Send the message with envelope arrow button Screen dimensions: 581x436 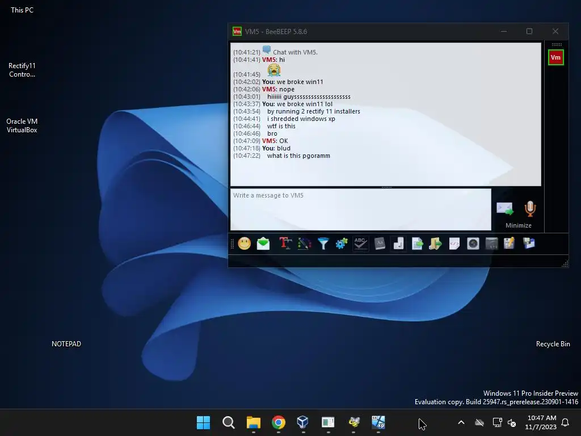[505, 209]
